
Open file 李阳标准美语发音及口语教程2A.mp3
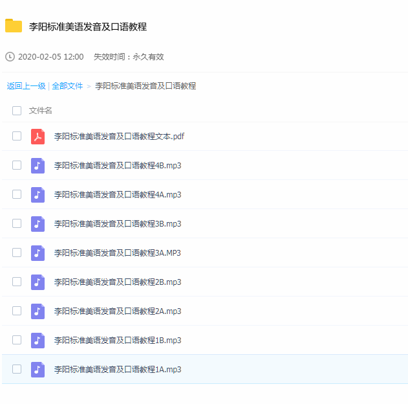click(118, 311)
